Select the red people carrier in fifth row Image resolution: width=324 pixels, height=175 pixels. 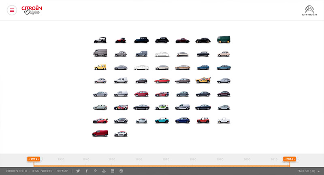(141, 94)
